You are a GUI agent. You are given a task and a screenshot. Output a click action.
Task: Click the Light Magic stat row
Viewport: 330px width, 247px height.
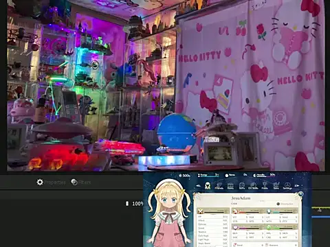(x=212, y=239)
